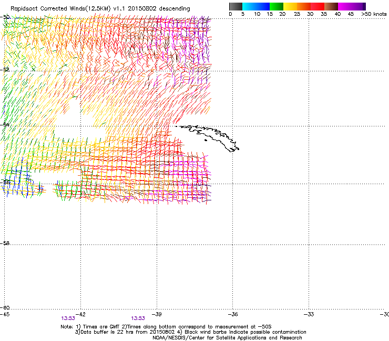Click the -60 latitude axis label
The image size is (389, 341).
tap(5, 307)
